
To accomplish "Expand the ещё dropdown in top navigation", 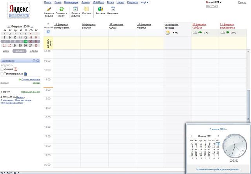I will pyautogui.click(x=145, y=2).
